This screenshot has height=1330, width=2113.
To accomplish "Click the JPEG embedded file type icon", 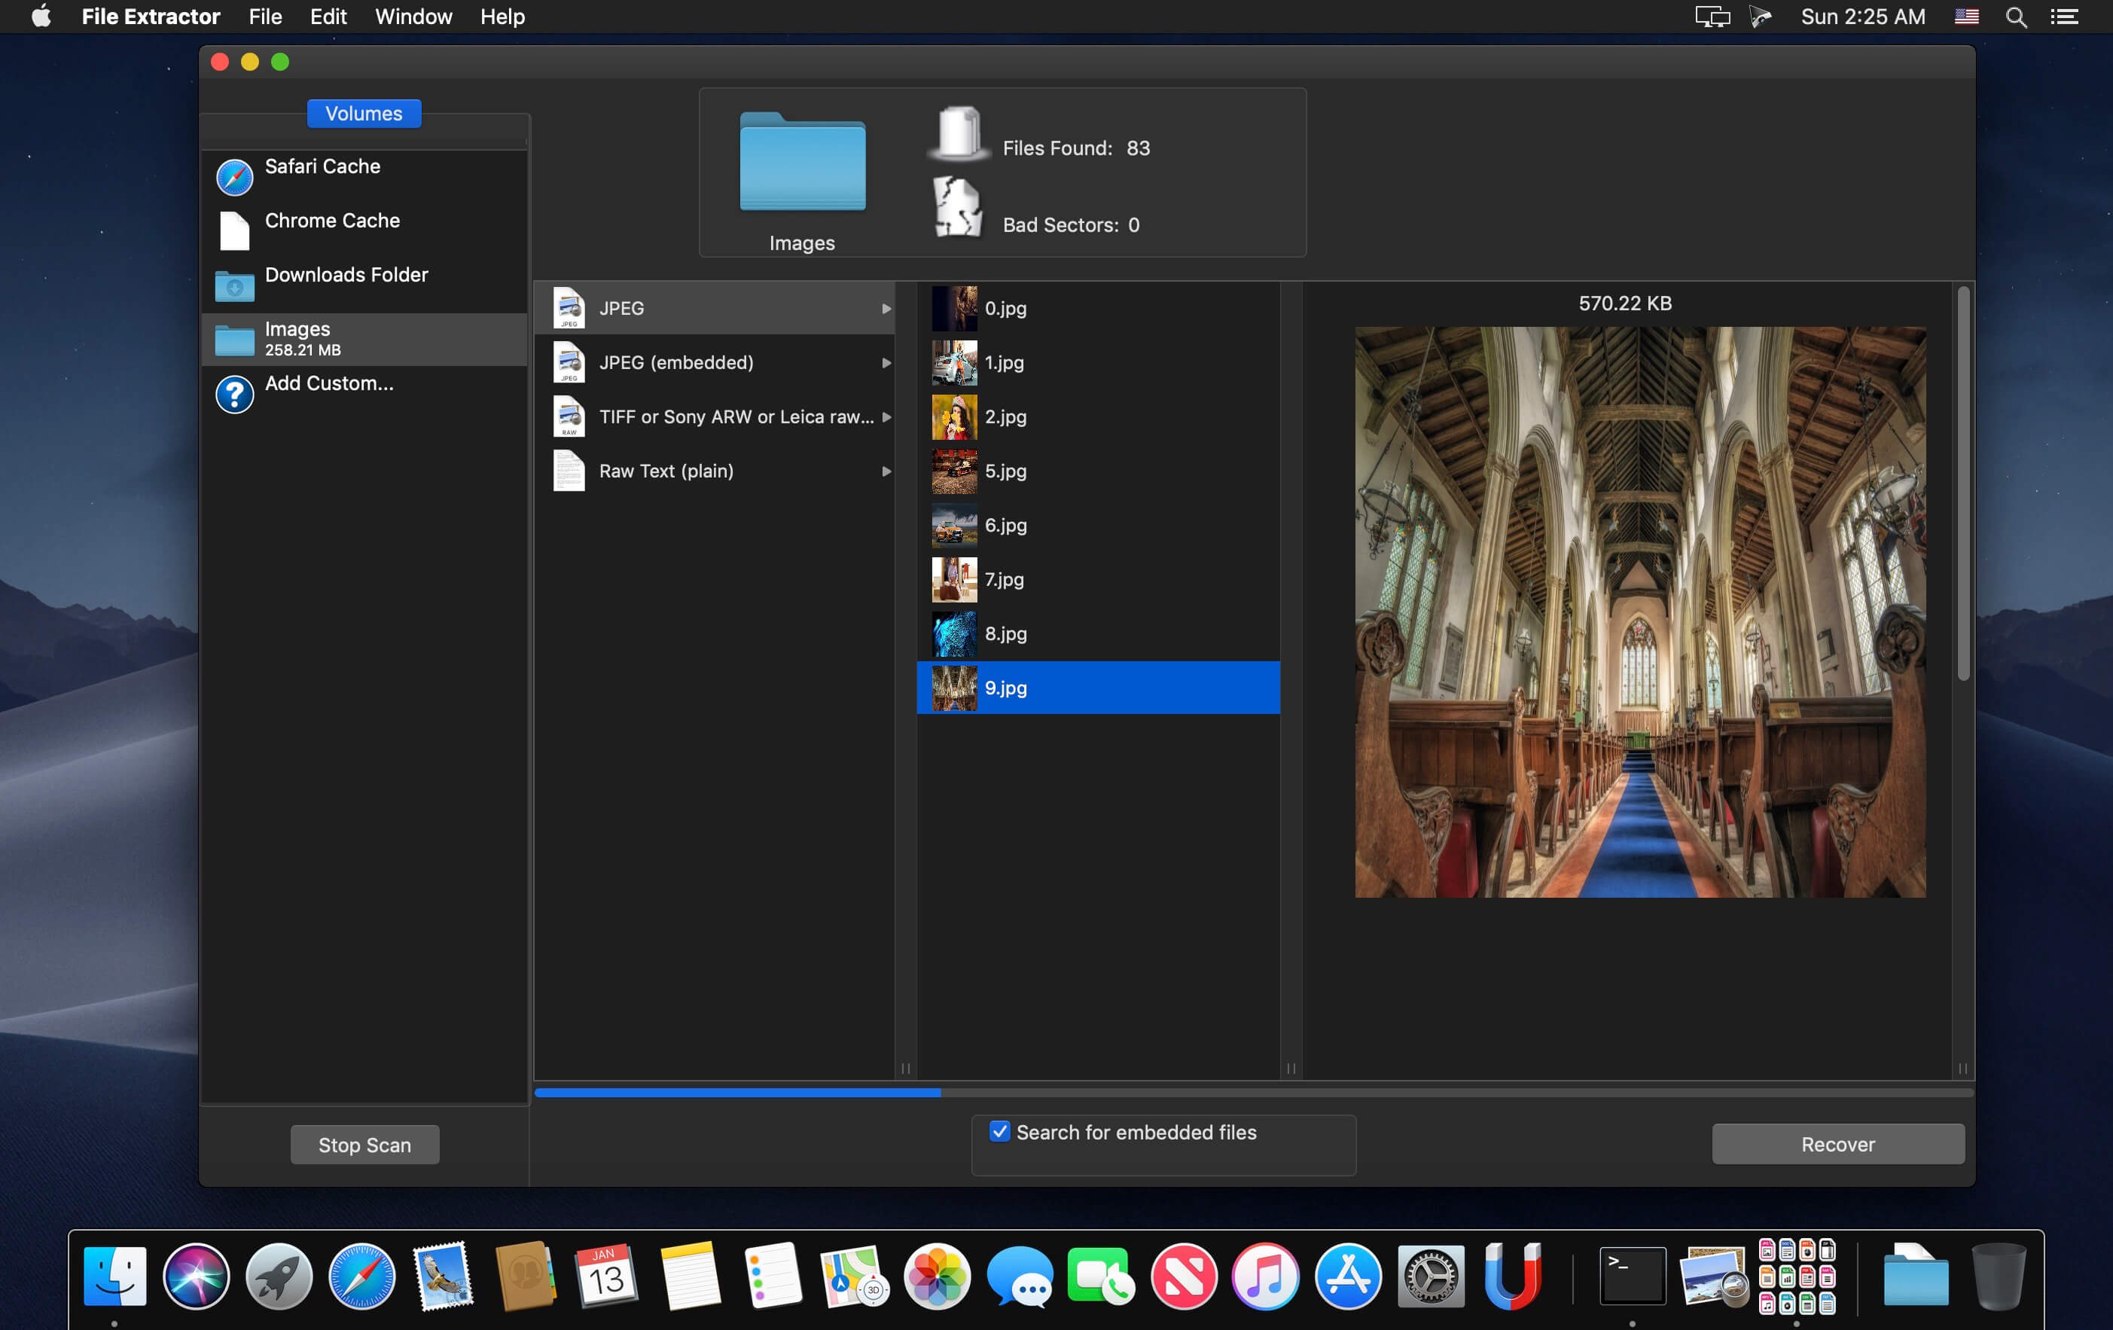I will tap(569, 361).
